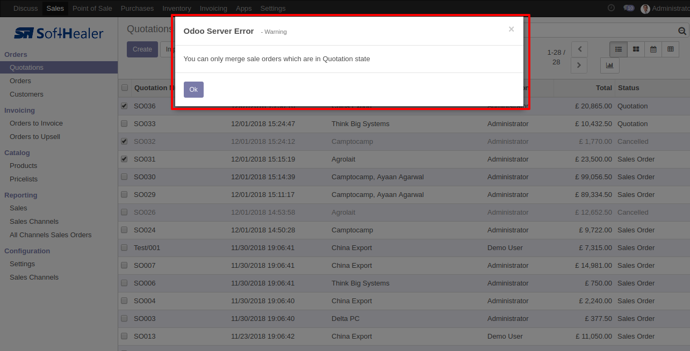Image resolution: width=690 pixels, height=351 pixels.
Task: Click Agrolait customer in SO031 row
Action: tap(343, 159)
